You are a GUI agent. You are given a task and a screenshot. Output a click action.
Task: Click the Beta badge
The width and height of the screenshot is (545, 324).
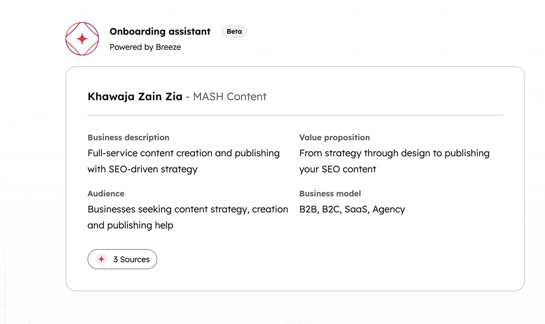coord(234,31)
